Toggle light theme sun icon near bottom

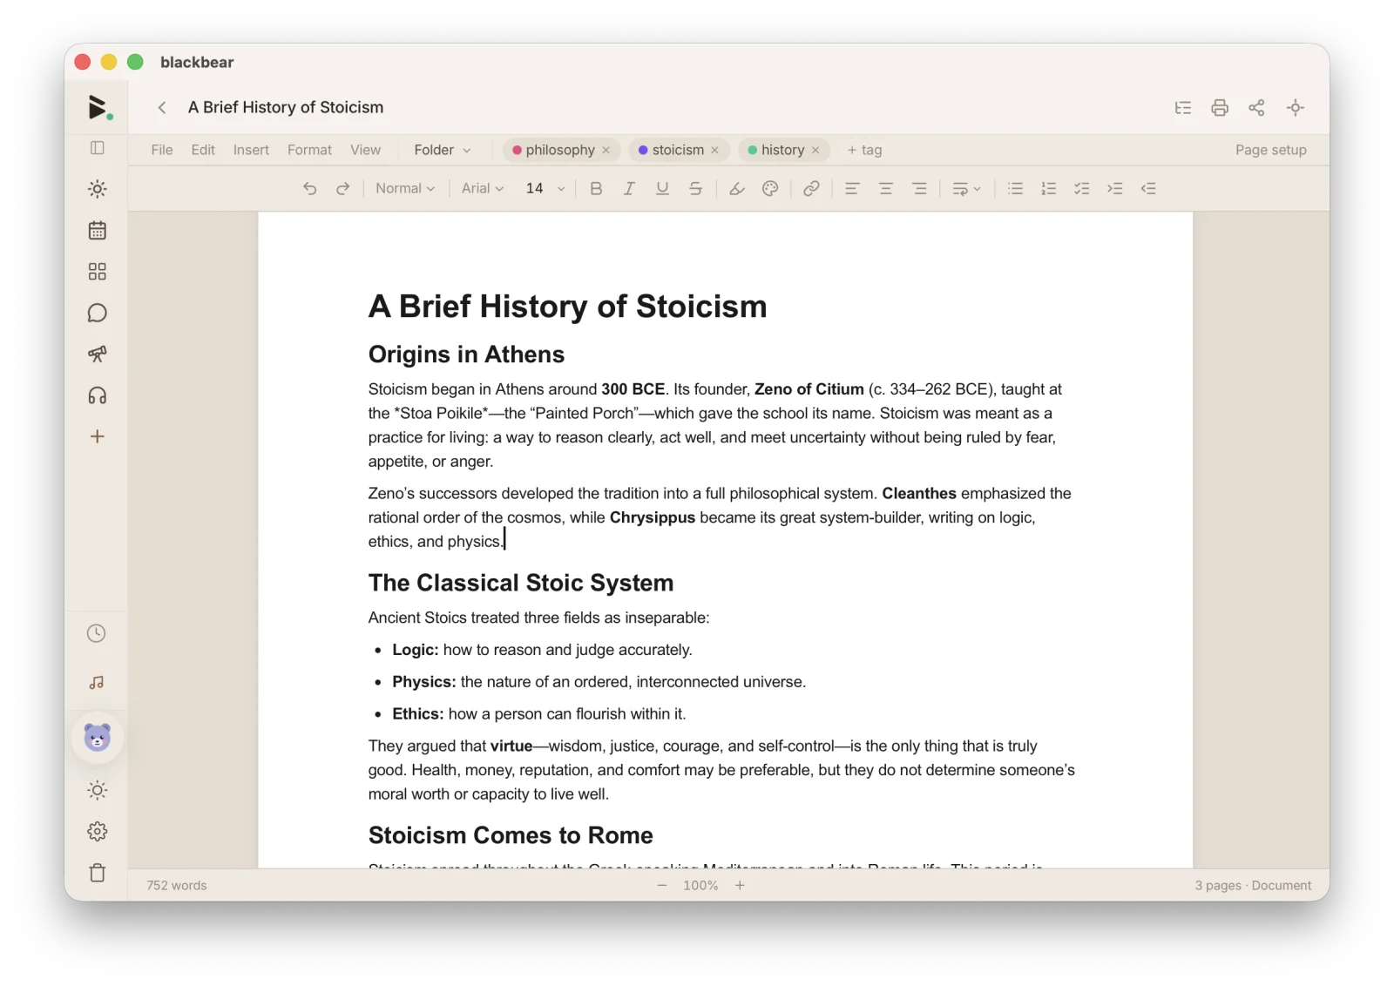98,791
